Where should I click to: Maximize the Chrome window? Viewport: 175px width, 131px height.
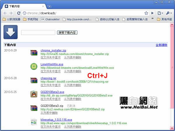point(162,2)
